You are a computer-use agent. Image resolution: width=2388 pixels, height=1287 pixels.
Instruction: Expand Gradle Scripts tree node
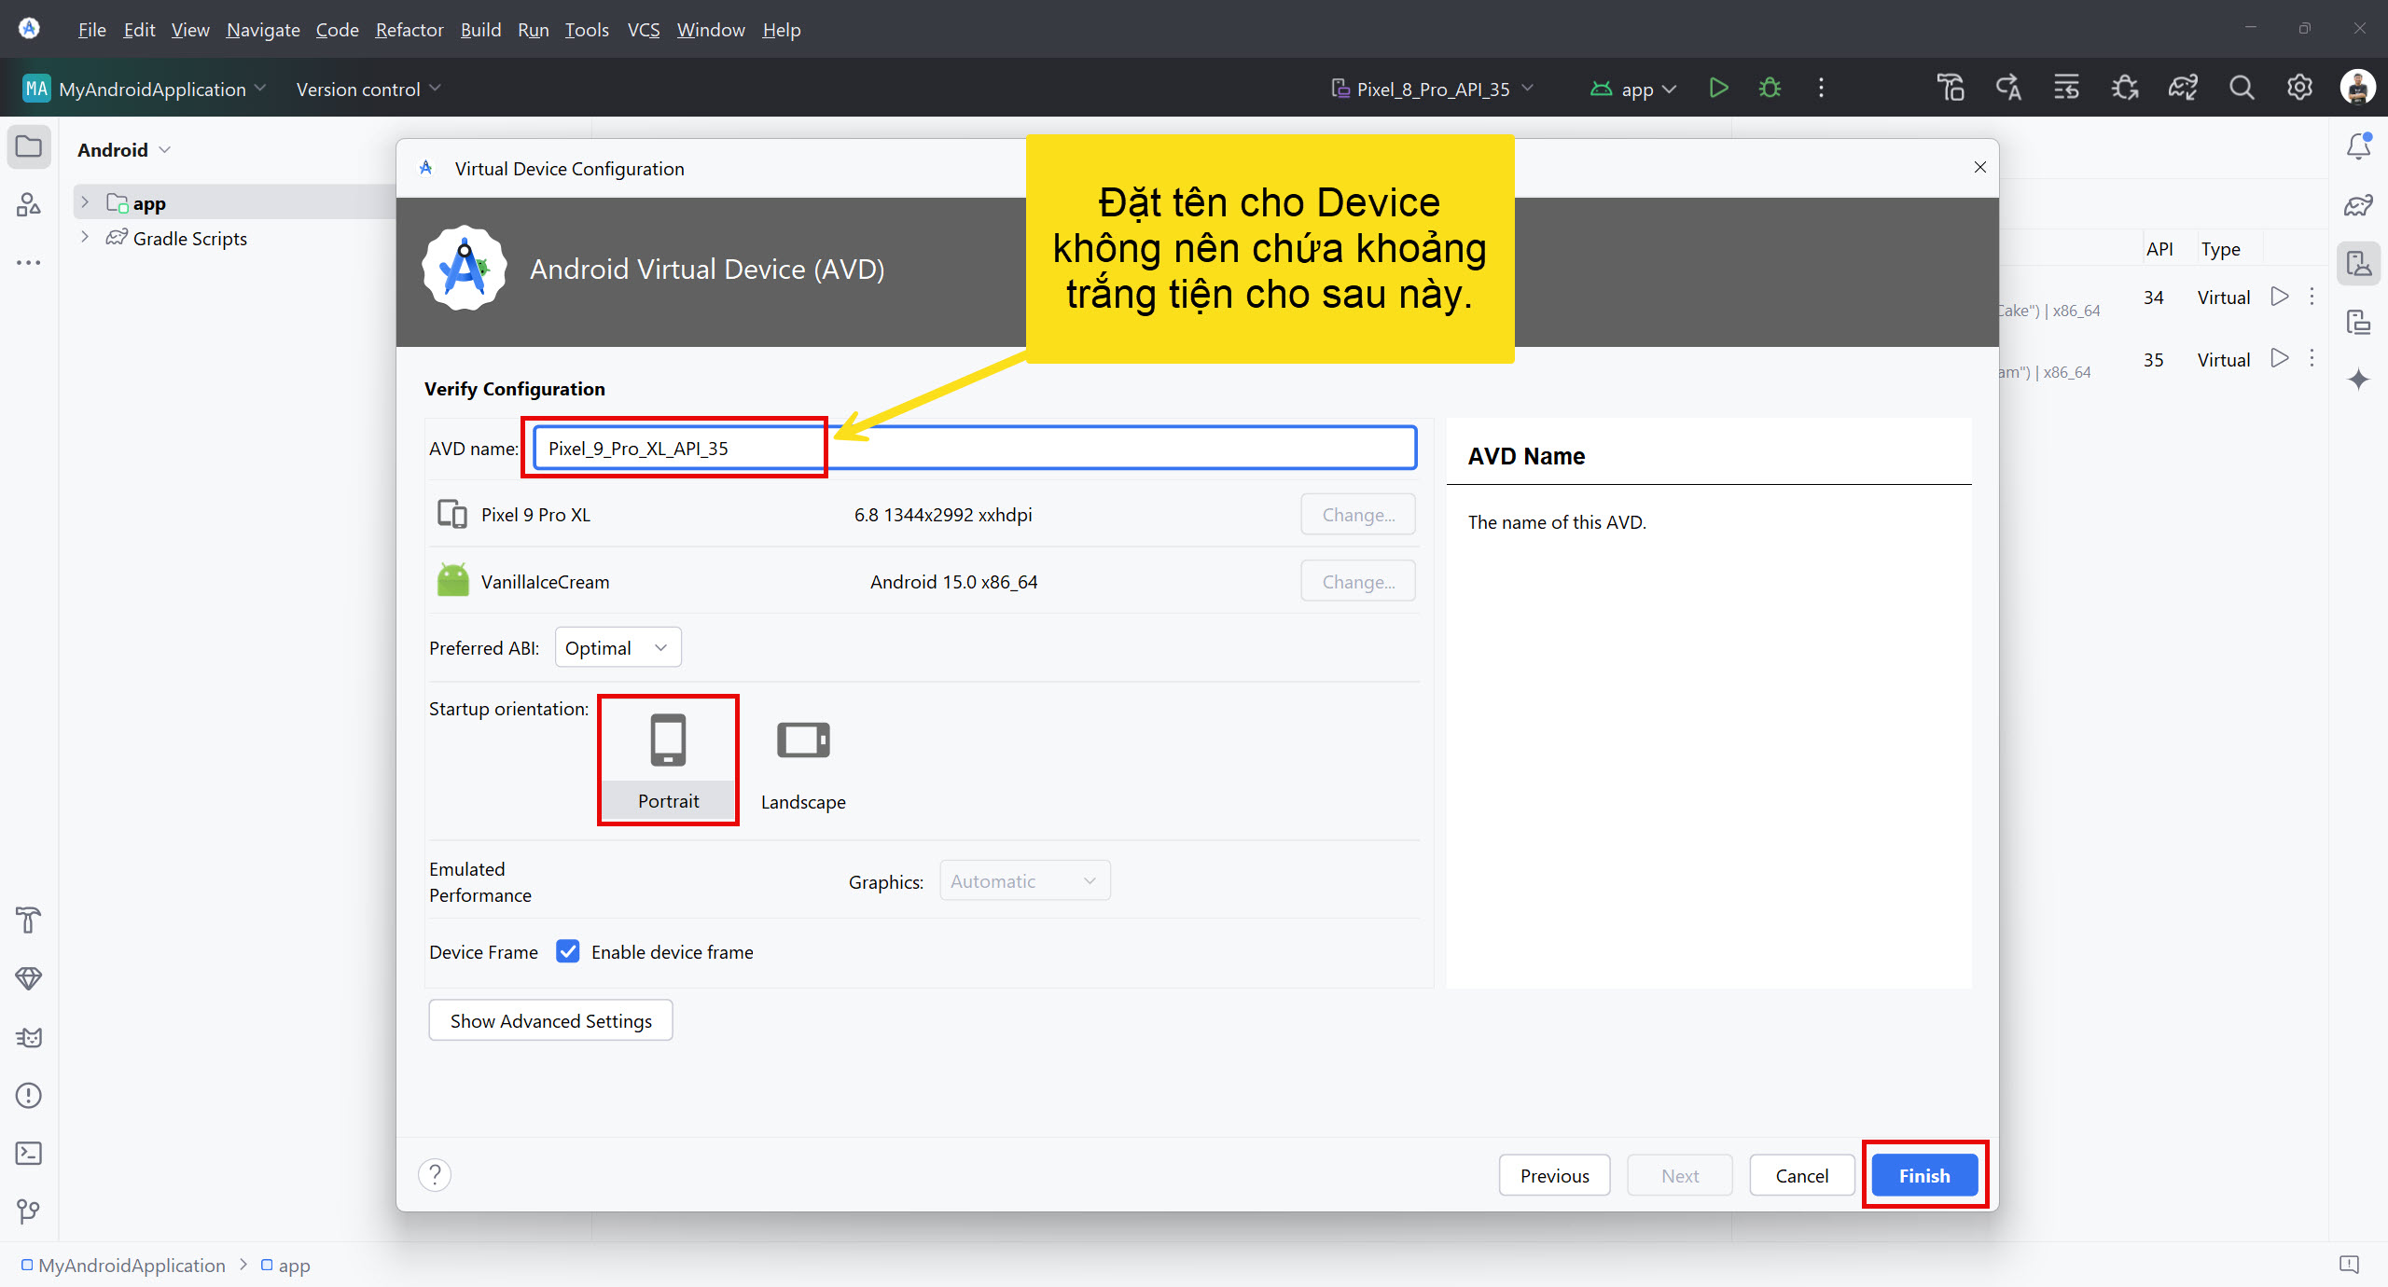coord(85,237)
